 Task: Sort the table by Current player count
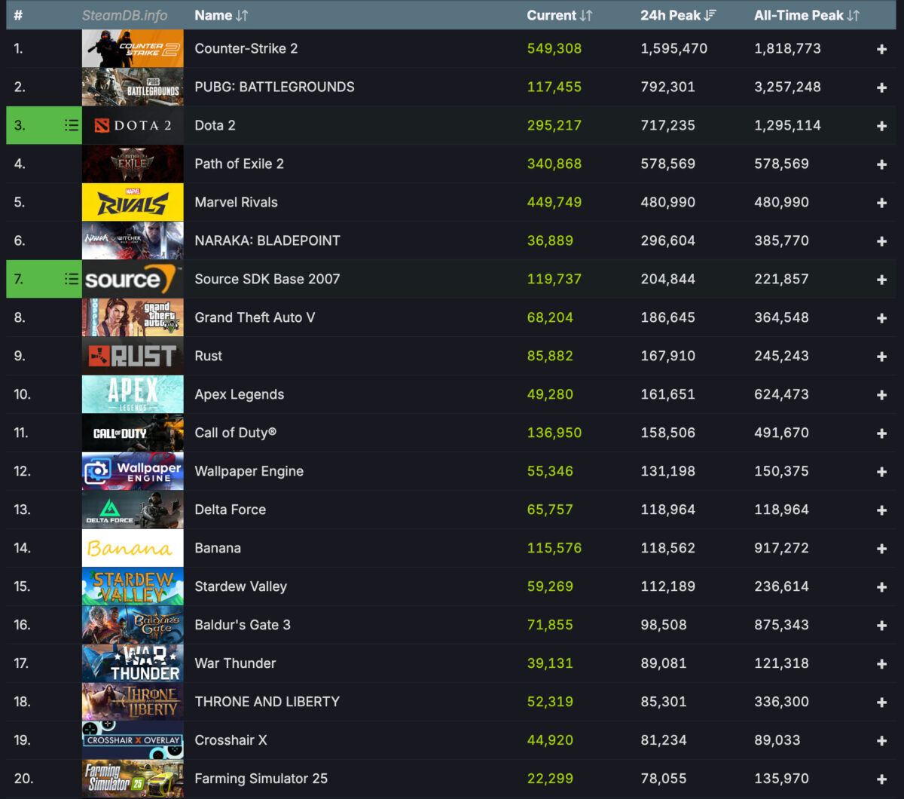pyautogui.click(x=584, y=15)
